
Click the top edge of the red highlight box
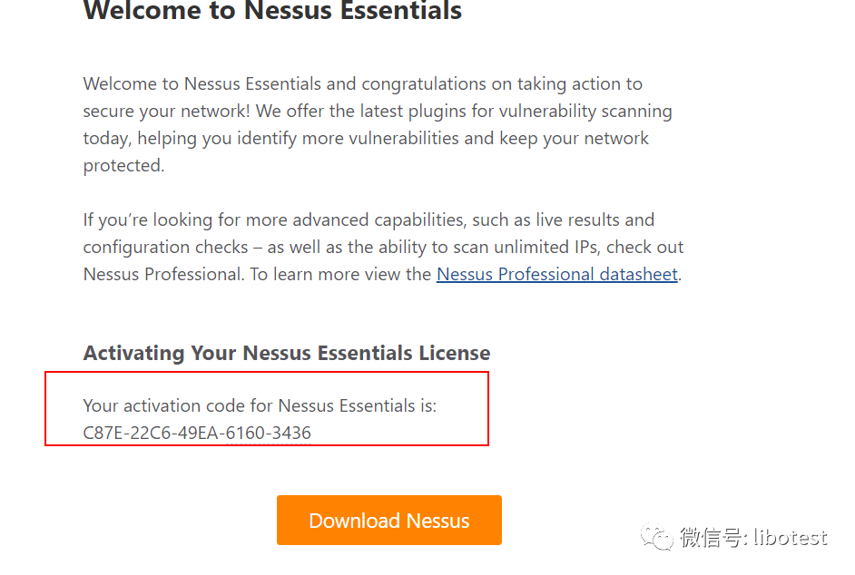pyautogui.click(x=267, y=372)
